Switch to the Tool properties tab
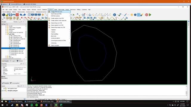The image size is (191, 107). click(x=15, y=83)
